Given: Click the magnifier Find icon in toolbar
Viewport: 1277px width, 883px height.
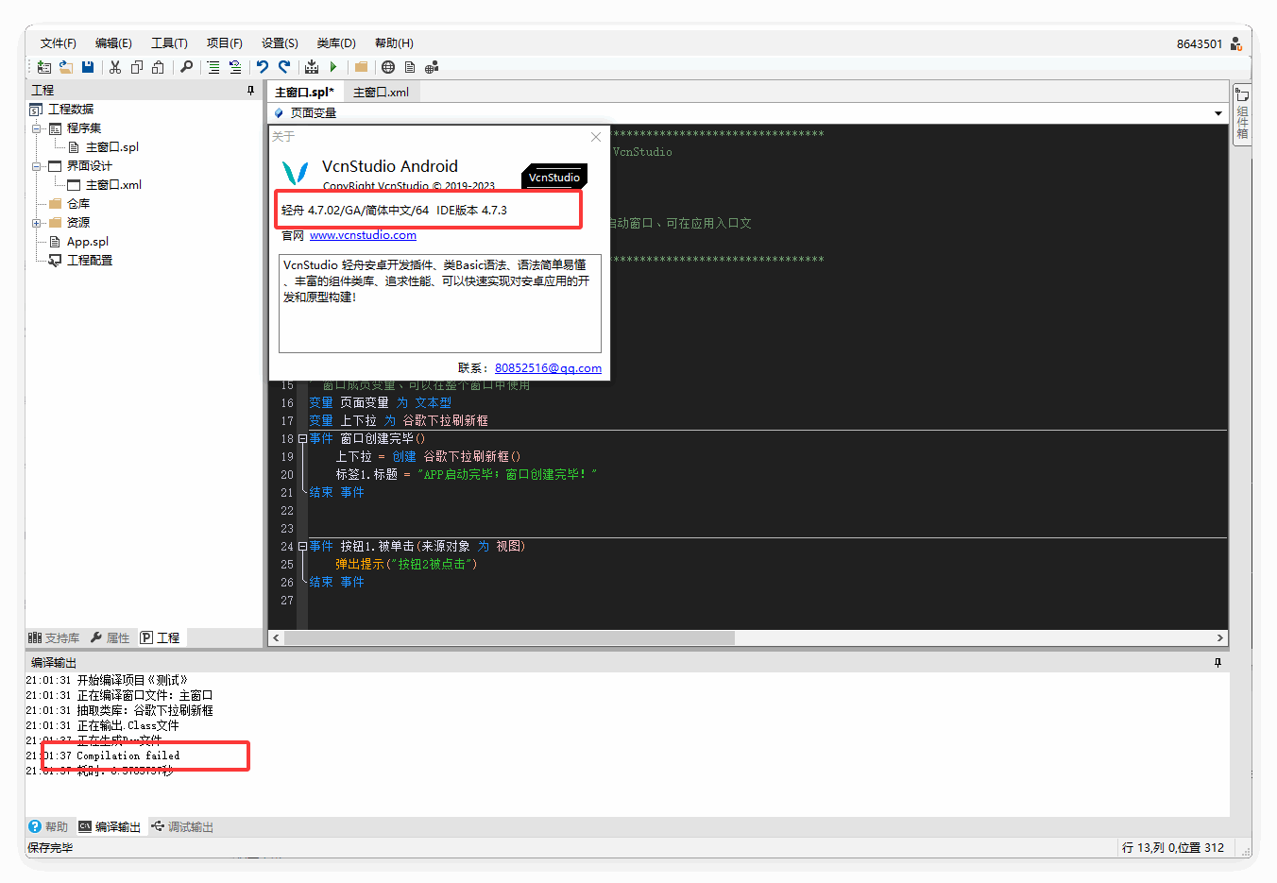Looking at the screenshot, I should pos(186,67).
